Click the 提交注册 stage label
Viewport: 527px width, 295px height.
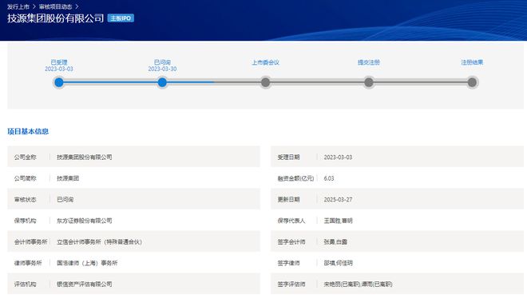point(369,62)
